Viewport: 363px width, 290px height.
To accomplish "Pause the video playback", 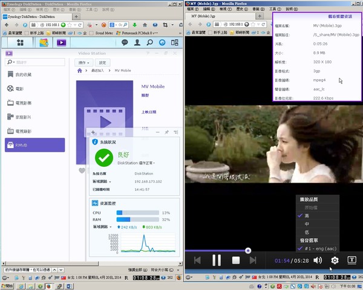I will [x=217, y=260].
